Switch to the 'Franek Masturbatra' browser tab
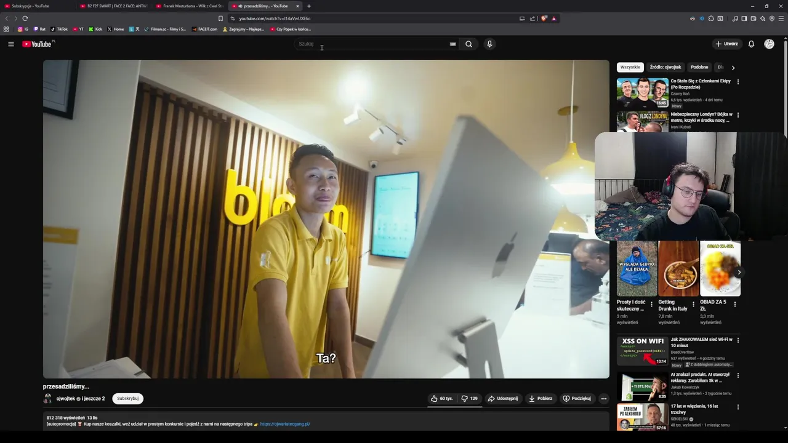The width and height of the screenshot is (788, 443). (x=190, y=6)
